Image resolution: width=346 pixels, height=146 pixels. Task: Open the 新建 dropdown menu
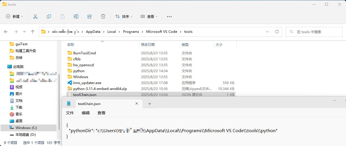tap(15, 16)
